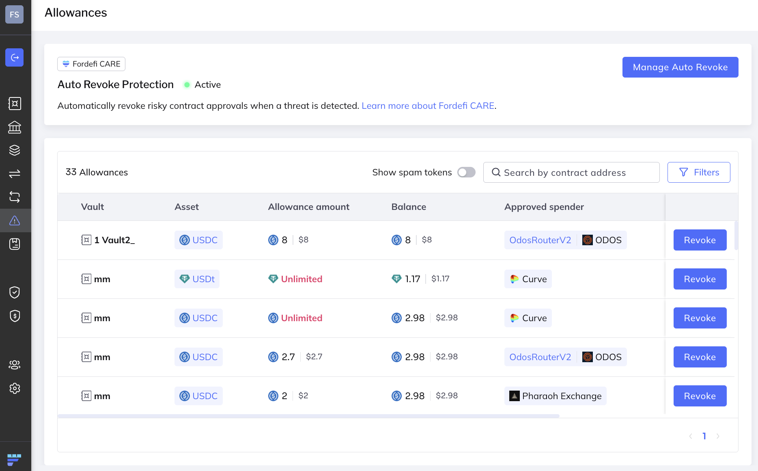Click the horizontal table scrollbar
Screen dimensions: 758x471
click(x=308, y=416)
